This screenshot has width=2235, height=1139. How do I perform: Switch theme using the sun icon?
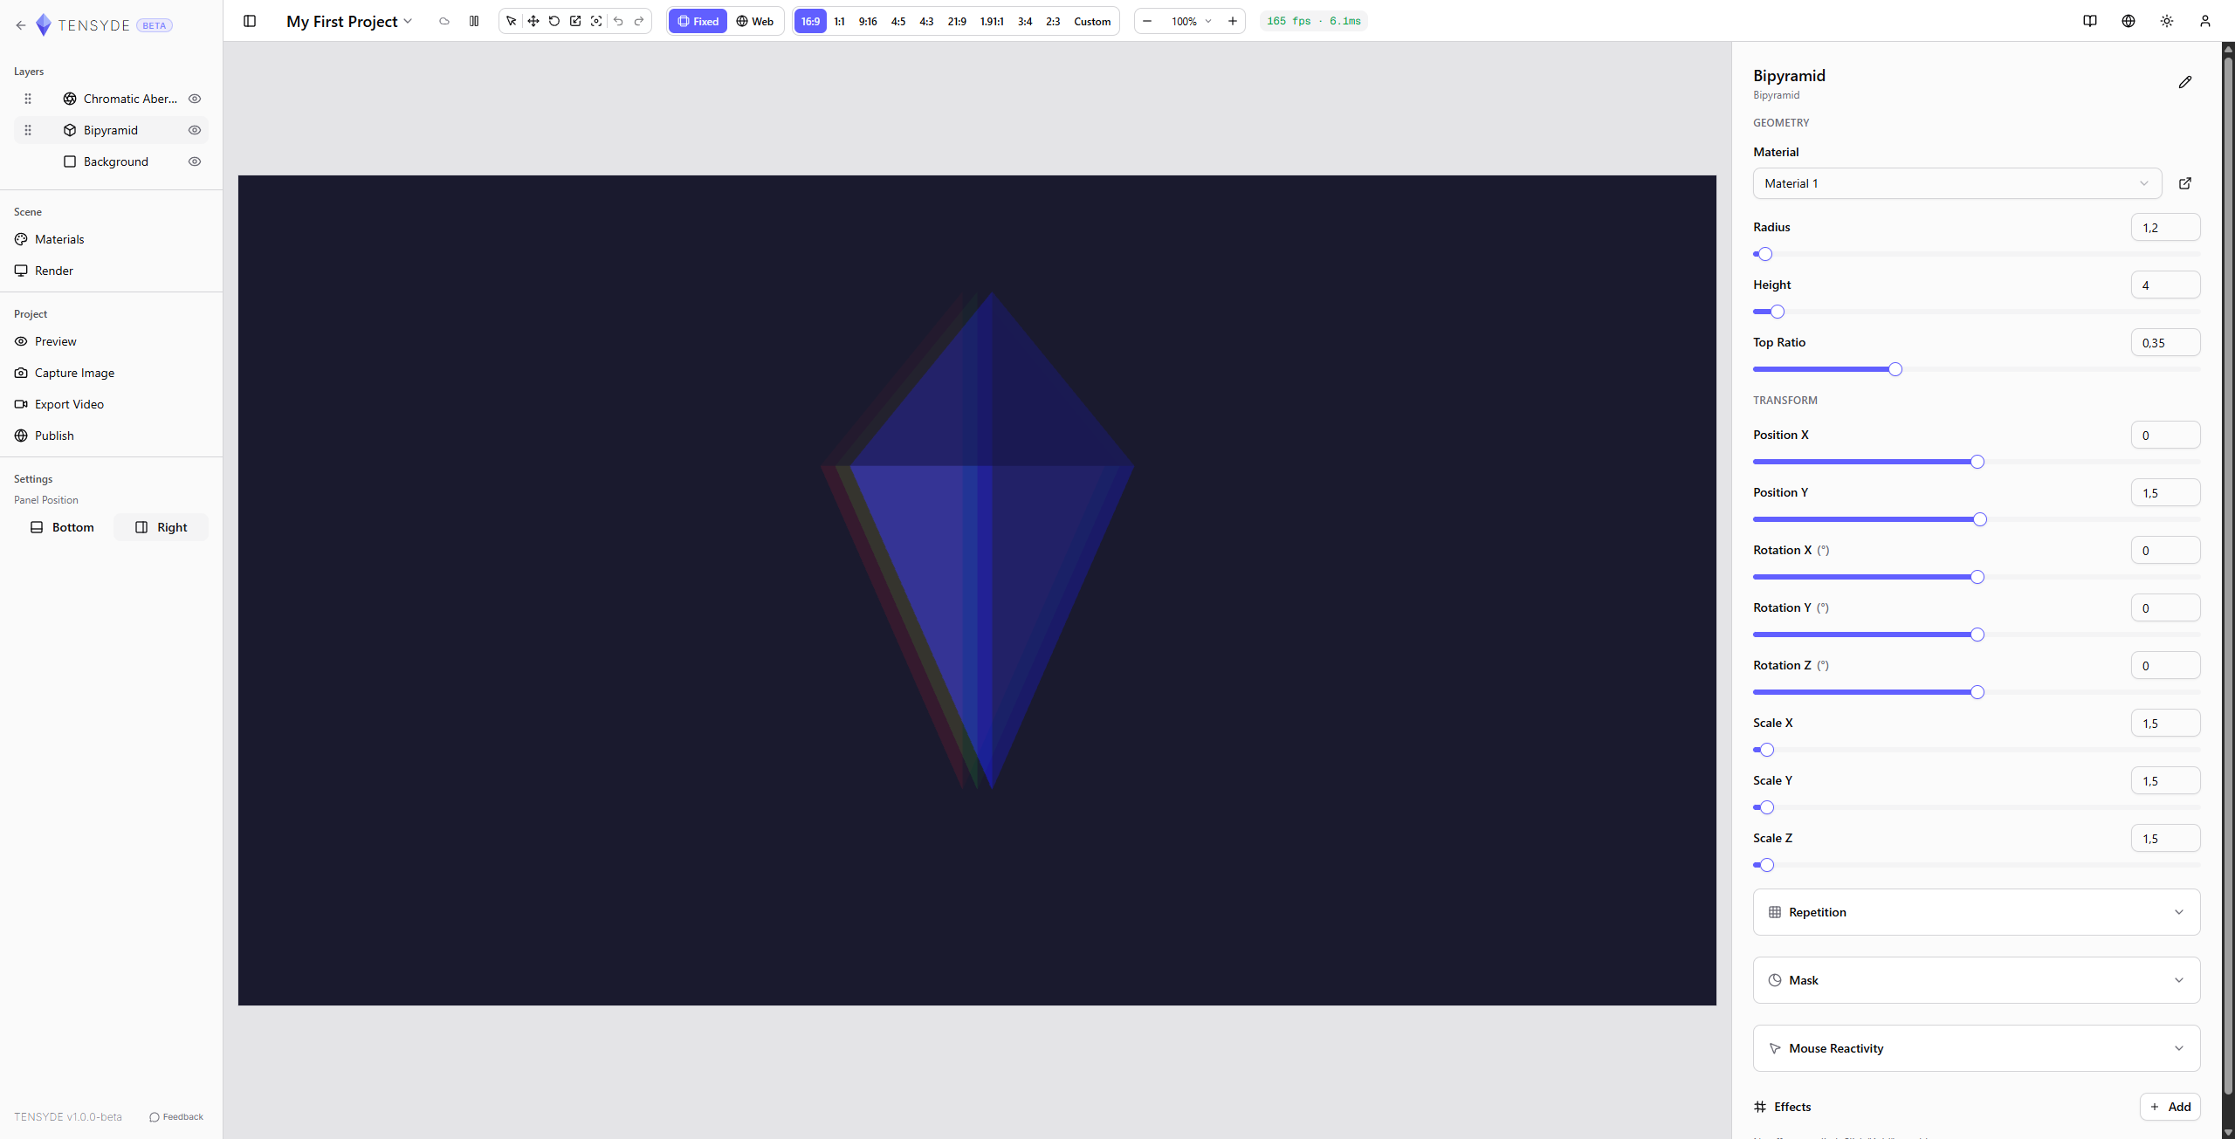pos(2167,21)
